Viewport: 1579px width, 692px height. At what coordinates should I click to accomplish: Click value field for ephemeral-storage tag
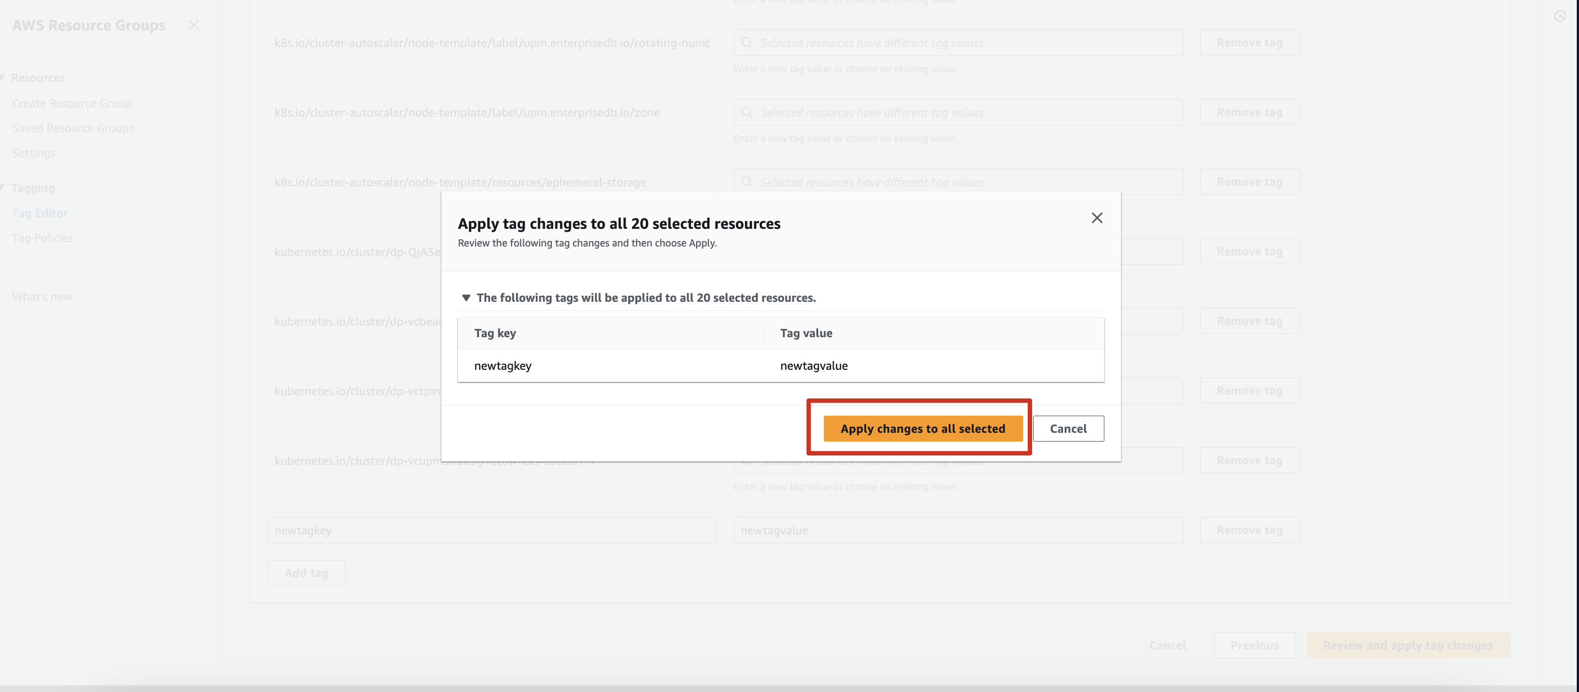[958, 182]
